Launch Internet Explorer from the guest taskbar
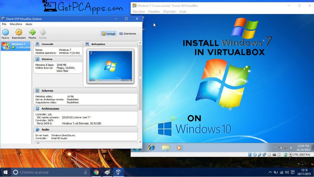The height and width of the screenshot is (177, 314). [x=151, y=148]
